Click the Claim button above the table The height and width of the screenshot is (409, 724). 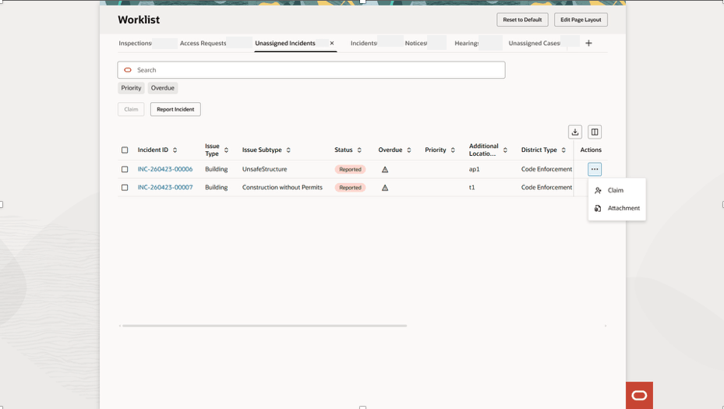pyautogui.click(x=131, y=109)
